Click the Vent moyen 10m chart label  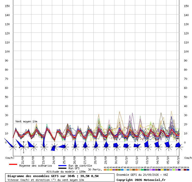(x=26, y=121)
